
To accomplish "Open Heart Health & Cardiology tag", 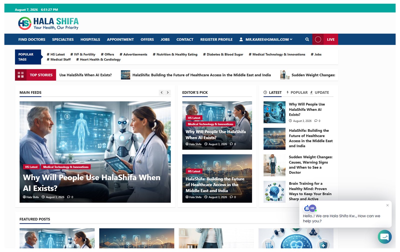I will tap(98, 59).
